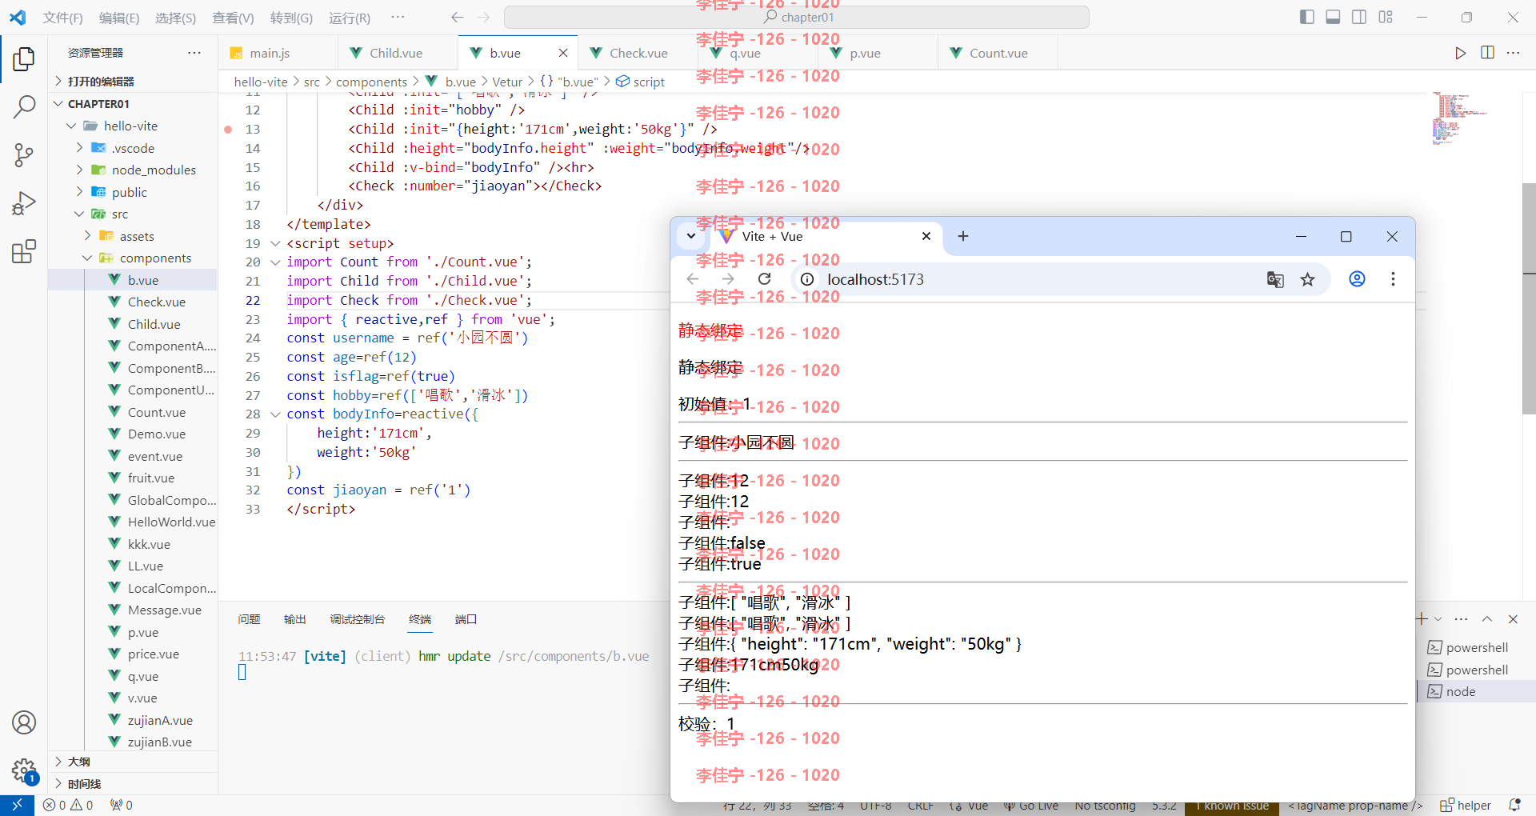Open the Search view in activity bar
This screenshot has height=816, width=1536.
coord(24,106)
